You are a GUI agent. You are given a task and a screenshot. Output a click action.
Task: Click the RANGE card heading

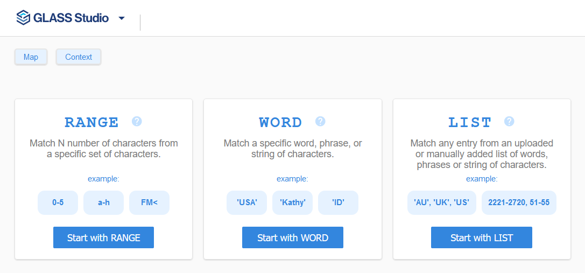pos(92,122)
